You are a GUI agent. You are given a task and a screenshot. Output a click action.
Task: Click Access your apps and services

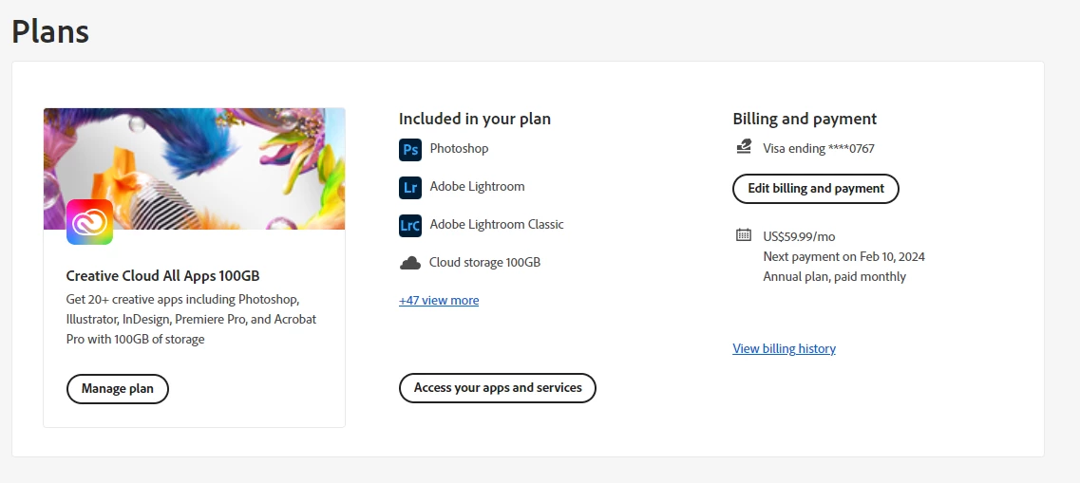click(x=498, y=388)
